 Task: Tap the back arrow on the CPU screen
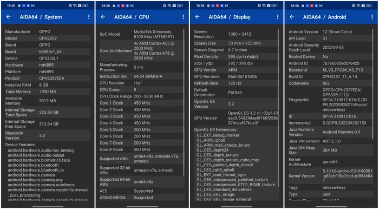point(103,17)
